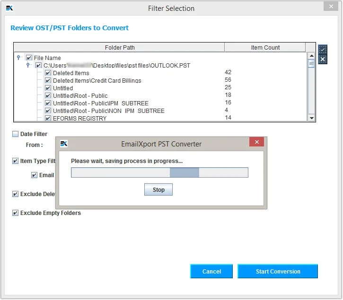343x300 pixels.
Task: Click the Start Conversion button
Action: [x=278, y=271]
